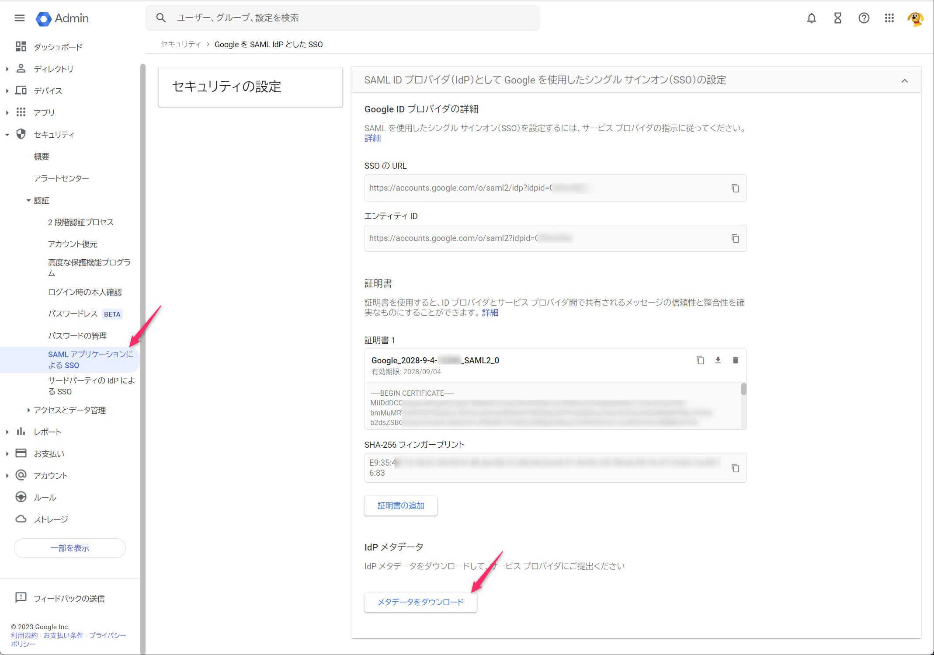
Task: Click the ストレージ cloud icon
Action: (x=21, y=519)
